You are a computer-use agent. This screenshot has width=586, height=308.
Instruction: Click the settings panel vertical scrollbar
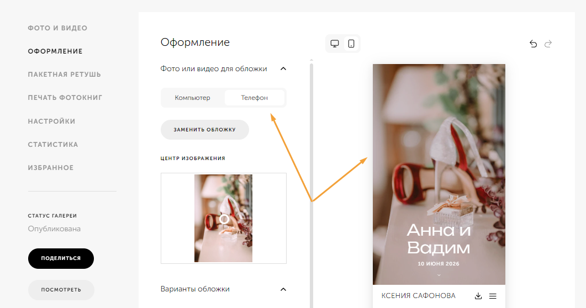pyautogui.click(x=312, y=185)
